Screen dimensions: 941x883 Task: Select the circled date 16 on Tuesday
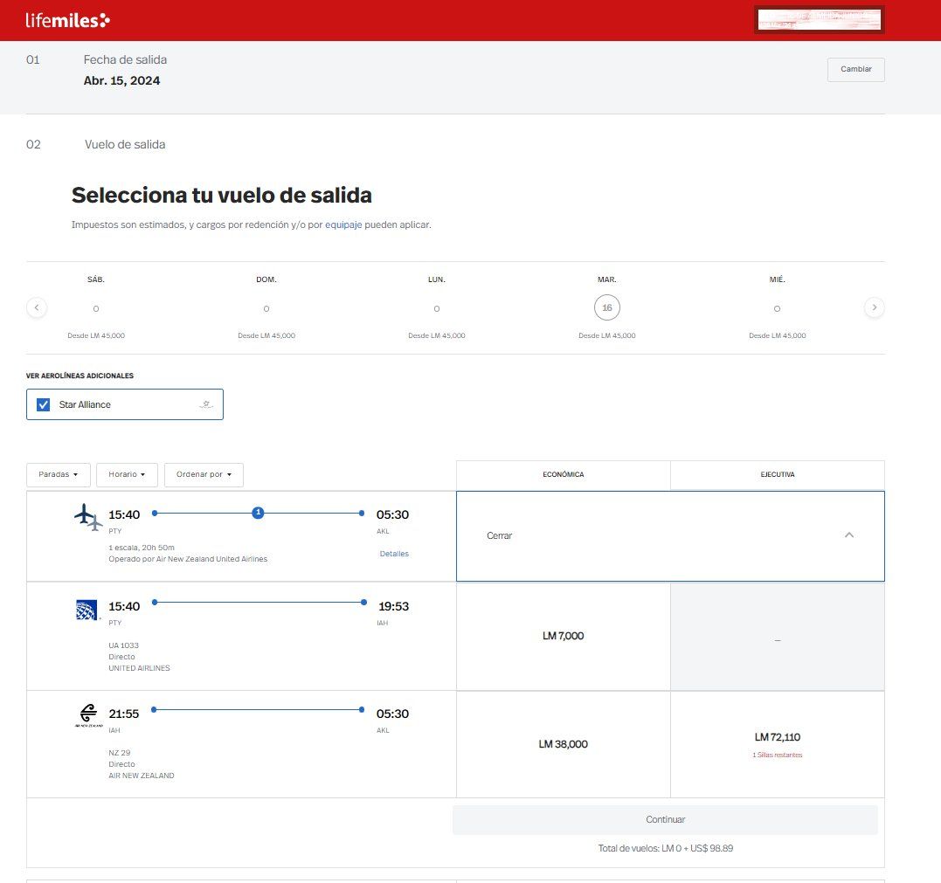[606, 307]
